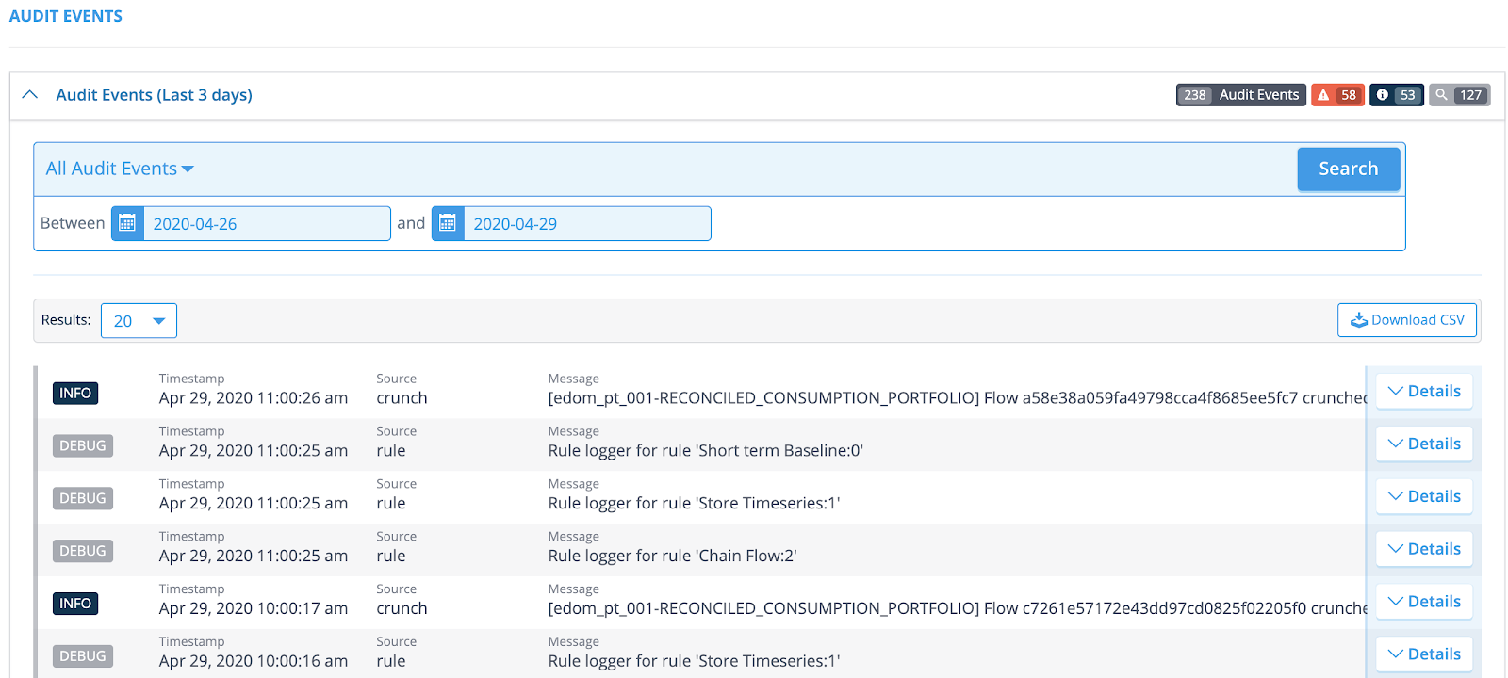Image resolution: width=1508 pixels, height=678 pixels.
Task: Open the All Audit Events filter dropdown
Action: (120, 169)
